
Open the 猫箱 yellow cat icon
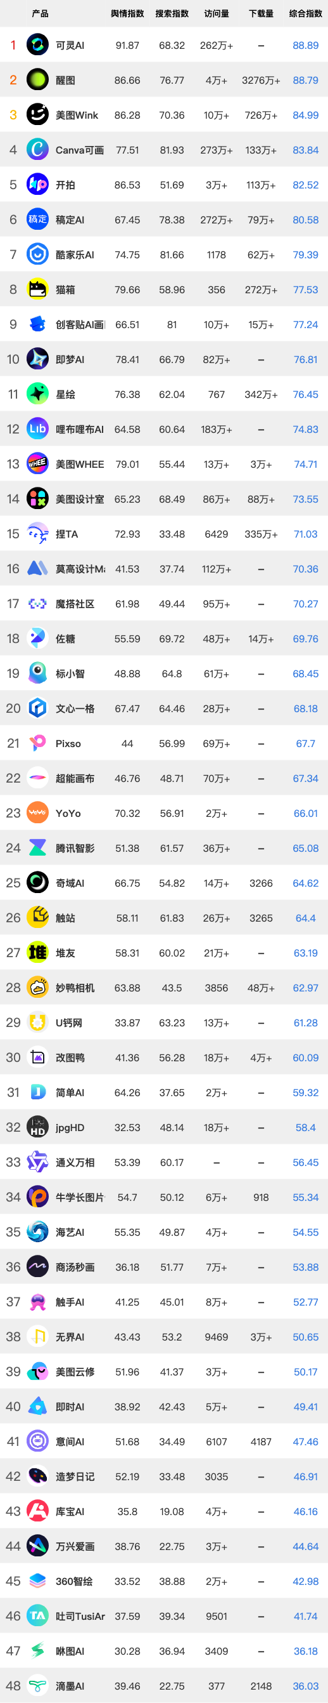click(x=37, y=289)
